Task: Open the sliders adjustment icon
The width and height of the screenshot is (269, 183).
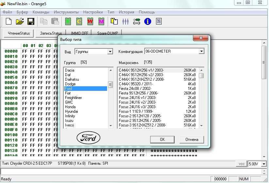Action: (x=125, y=22)
